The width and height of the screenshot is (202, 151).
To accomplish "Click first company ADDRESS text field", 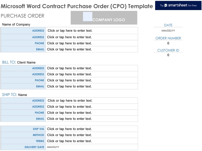I will point(92,31).
